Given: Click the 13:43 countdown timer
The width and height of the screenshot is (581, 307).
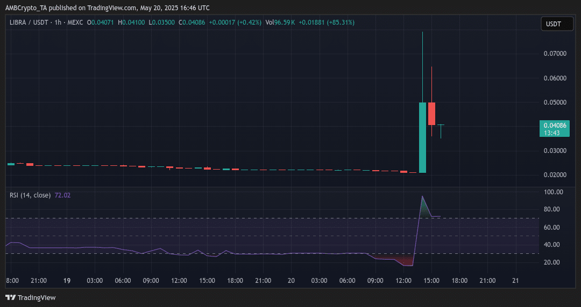Looking at the screenshot, I should coord(552,133).
